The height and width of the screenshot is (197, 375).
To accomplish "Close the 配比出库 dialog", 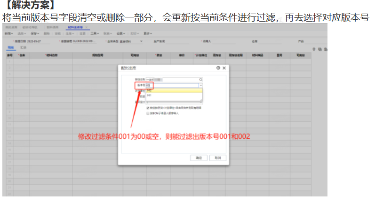I will pos(224,68).
